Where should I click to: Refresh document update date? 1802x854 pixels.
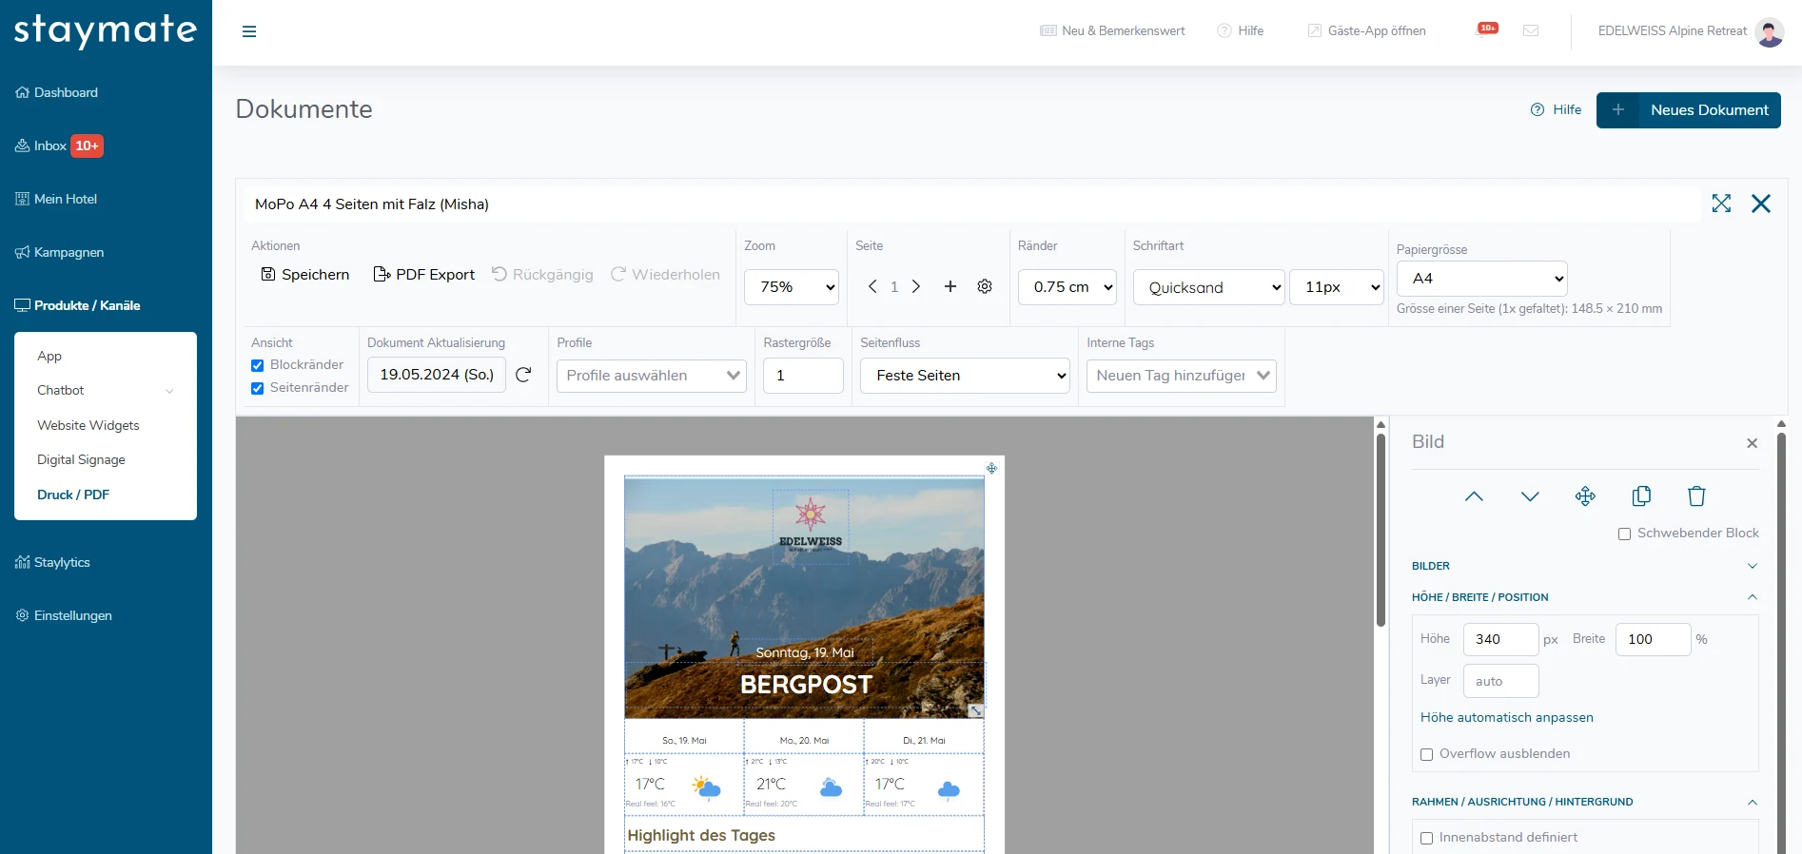(523, 375)
